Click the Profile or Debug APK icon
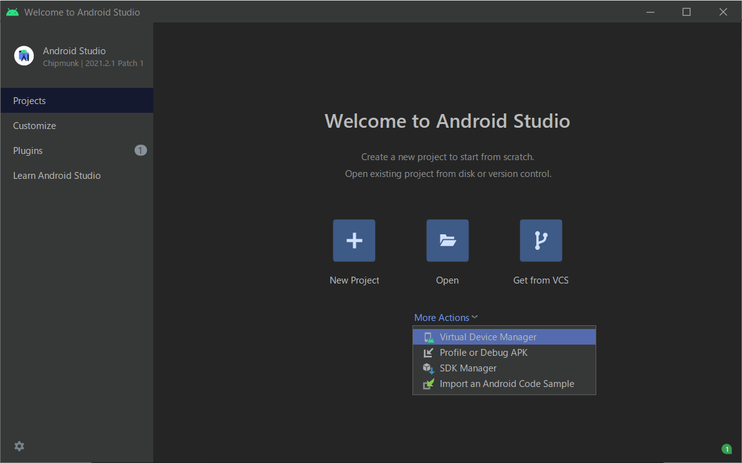Screen dimensions: 742x463 [x=429, y=353]
